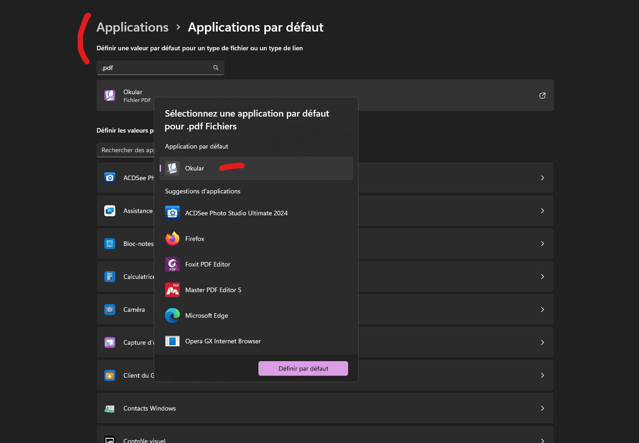The width and height of the screenshot is (639, 443).
Task: Choose Opera GX Internet Browser
Action: coord(256,341)
